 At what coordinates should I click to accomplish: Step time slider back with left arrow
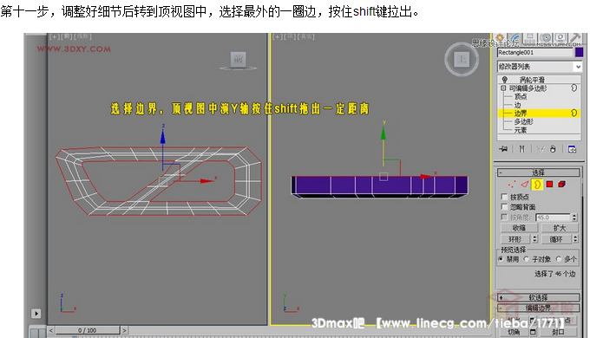click(x=51, y=330)
